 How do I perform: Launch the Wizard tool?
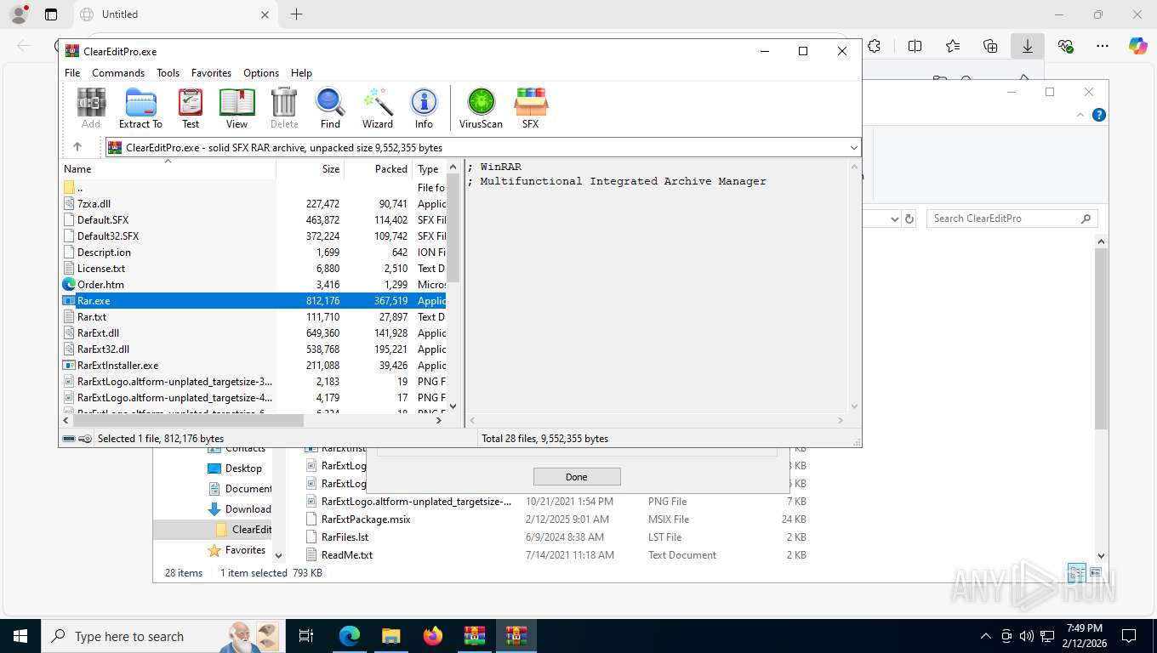378,108
